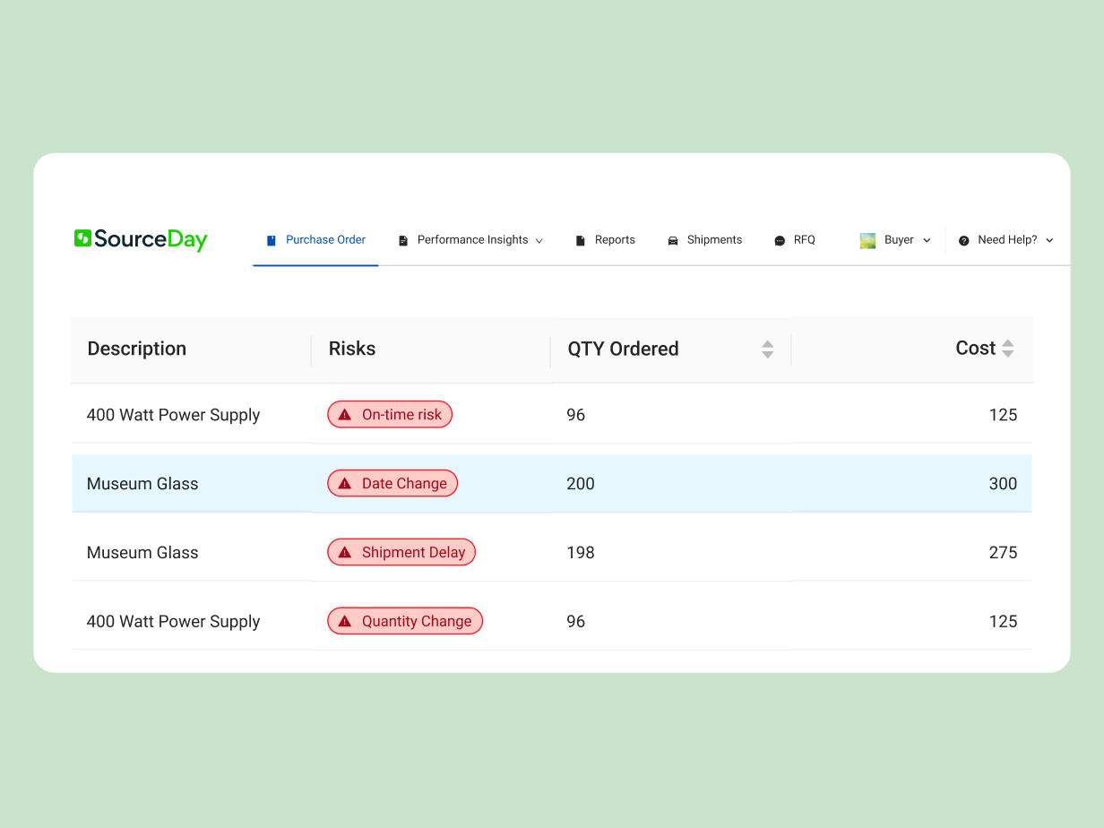Click the Shipment Delay risk badge
This screenshot has width=1104, height=828.
coord(401,553)
